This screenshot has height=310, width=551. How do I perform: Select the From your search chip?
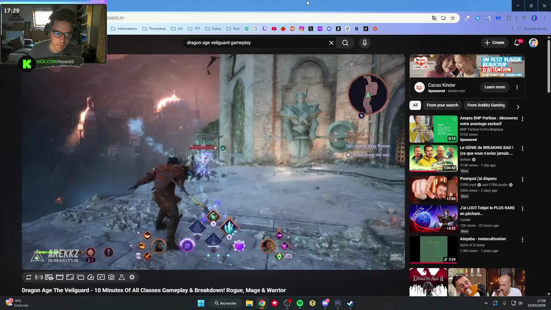pyautogui.click(x=443, y=105)
